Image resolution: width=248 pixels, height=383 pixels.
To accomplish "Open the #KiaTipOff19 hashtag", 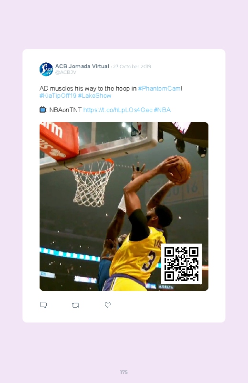I will [58, 95].
